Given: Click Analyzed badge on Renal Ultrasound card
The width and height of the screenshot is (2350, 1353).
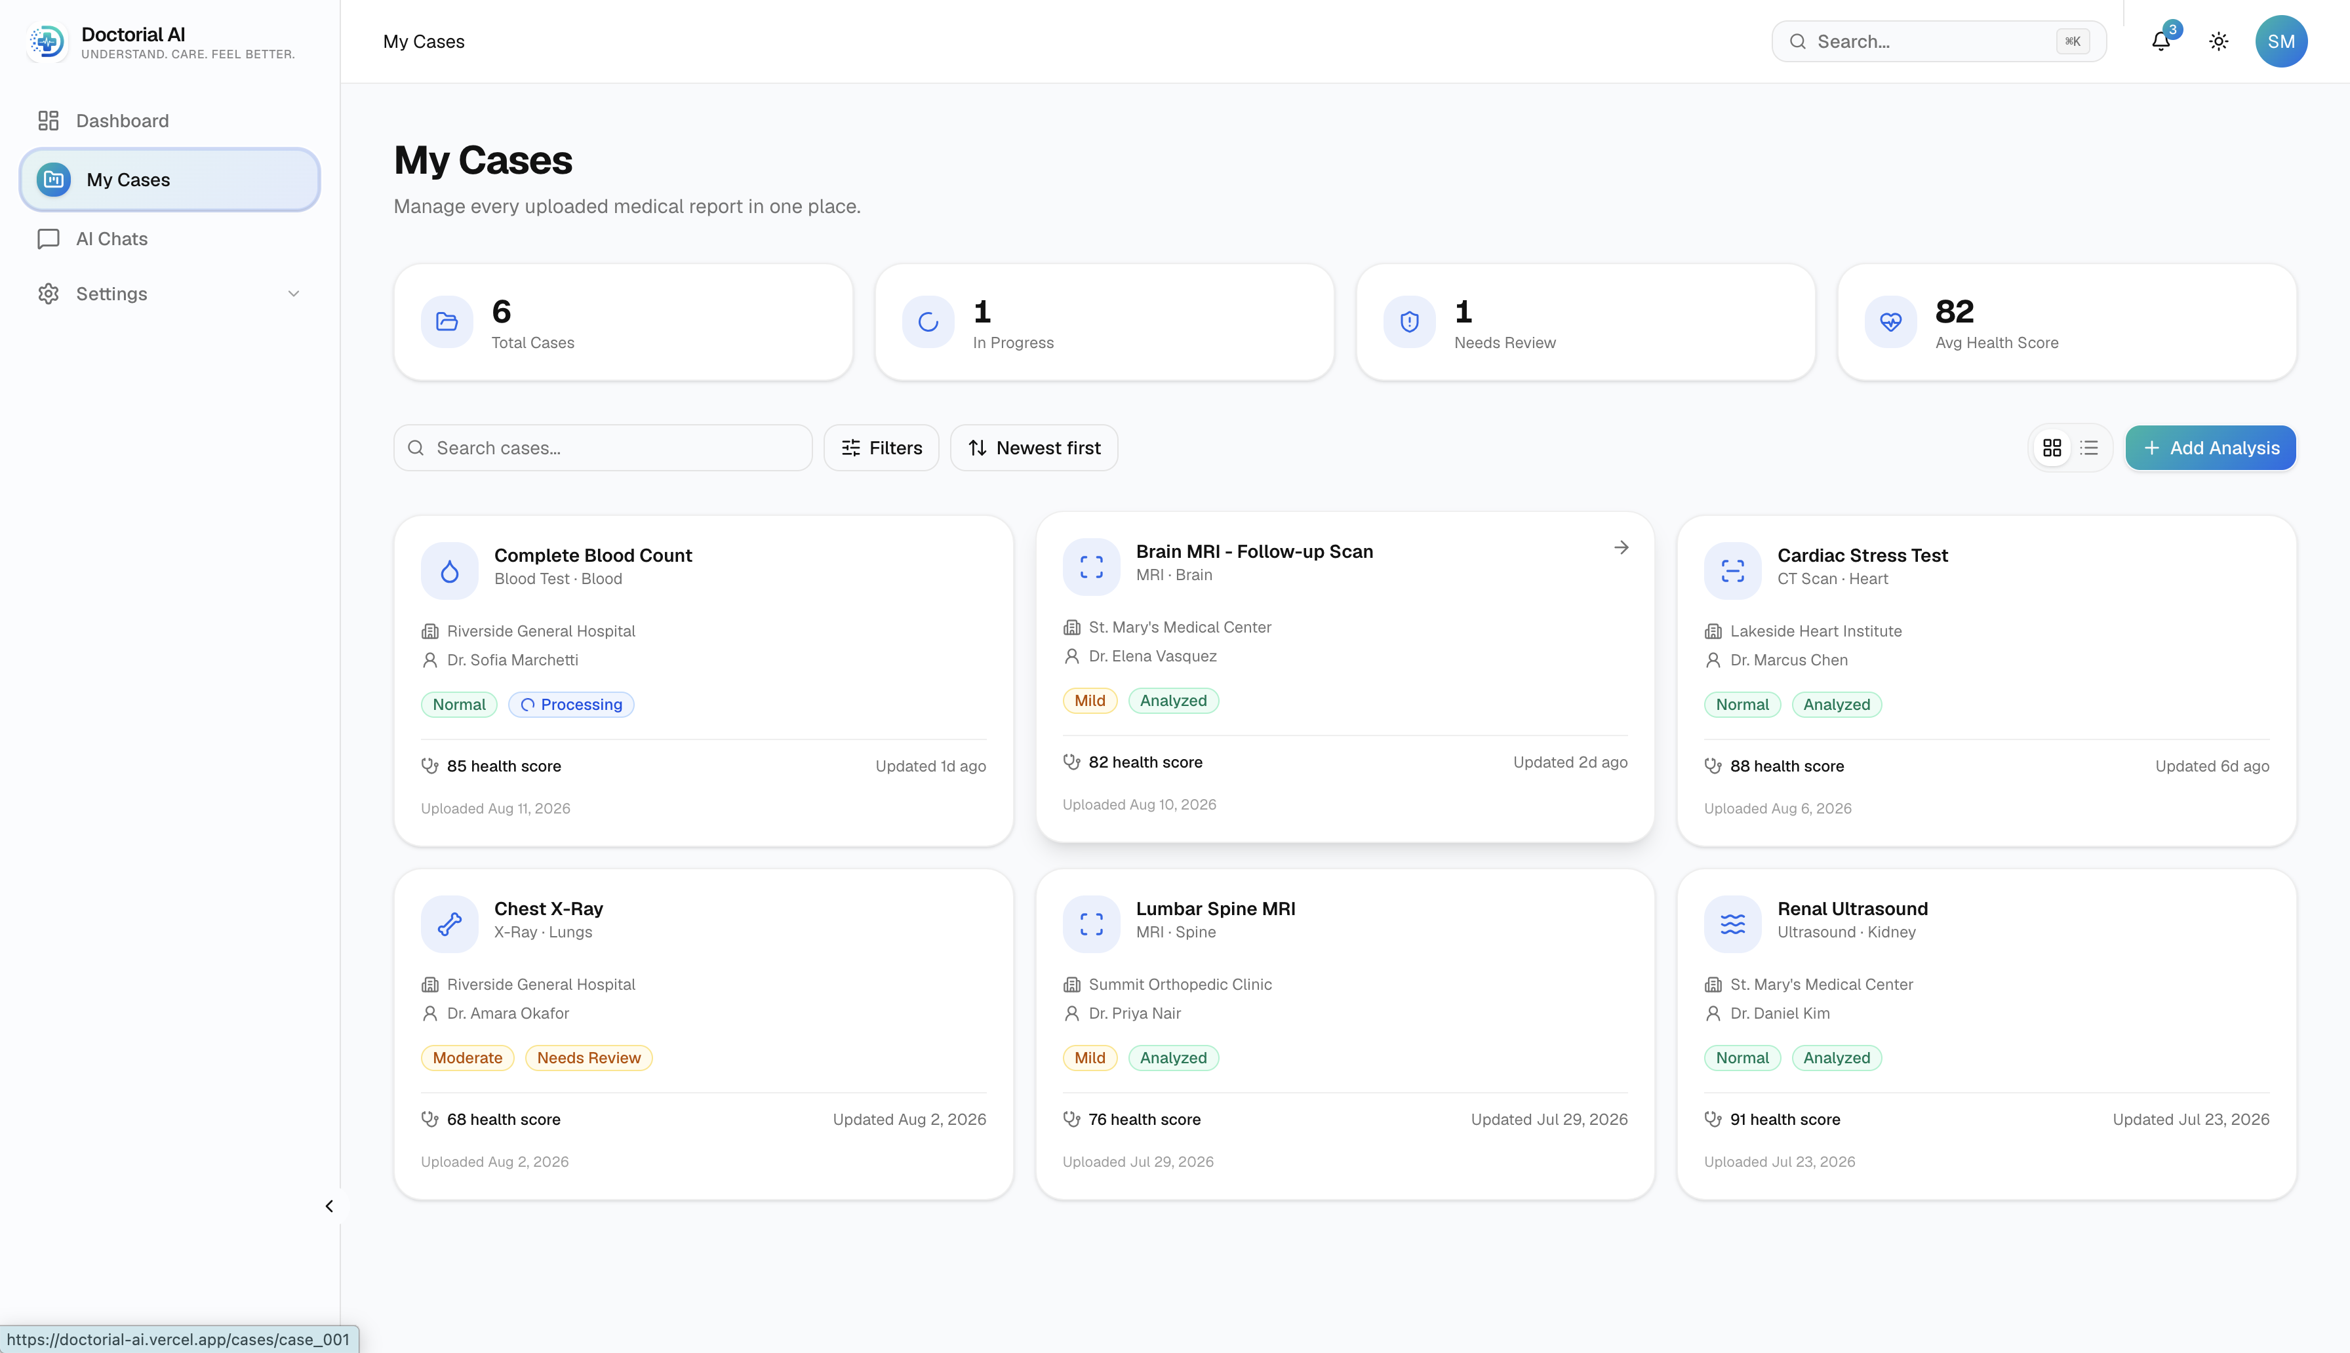Looking at the screenshot, I should click(1837, 1057).
